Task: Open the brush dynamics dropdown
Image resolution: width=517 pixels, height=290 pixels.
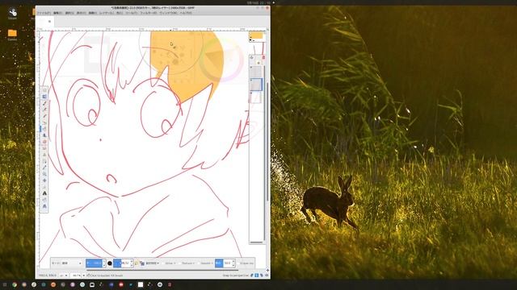Action: [x=152, y=263]
